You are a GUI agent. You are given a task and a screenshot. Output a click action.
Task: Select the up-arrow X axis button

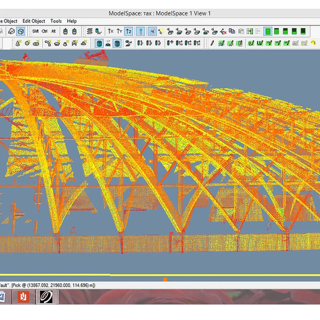[110, 31]
